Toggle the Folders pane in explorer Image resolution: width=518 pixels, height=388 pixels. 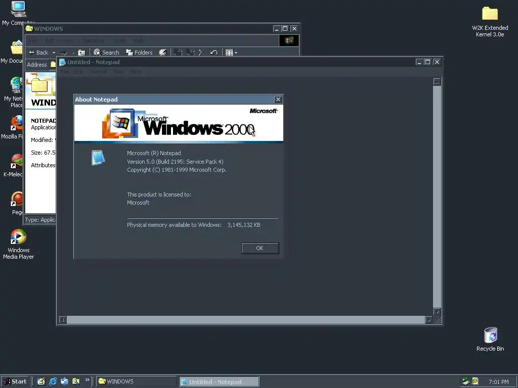point(140,53)
